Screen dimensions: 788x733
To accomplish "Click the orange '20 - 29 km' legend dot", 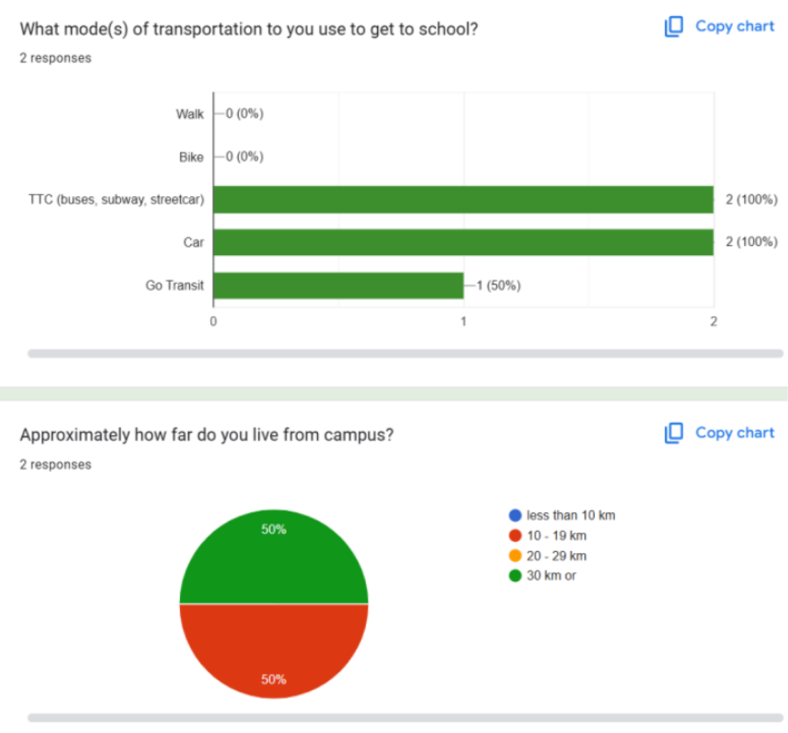I will pos(515,556).
